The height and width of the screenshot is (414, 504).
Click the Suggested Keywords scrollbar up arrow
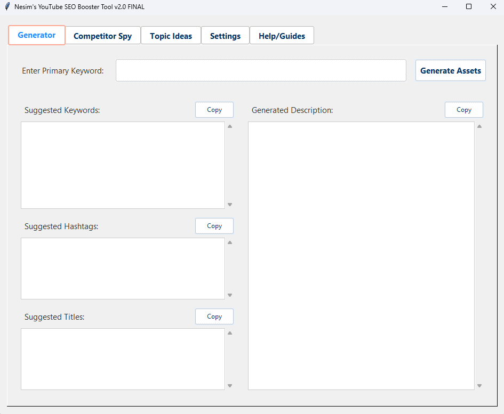click(x=230, y=127)
